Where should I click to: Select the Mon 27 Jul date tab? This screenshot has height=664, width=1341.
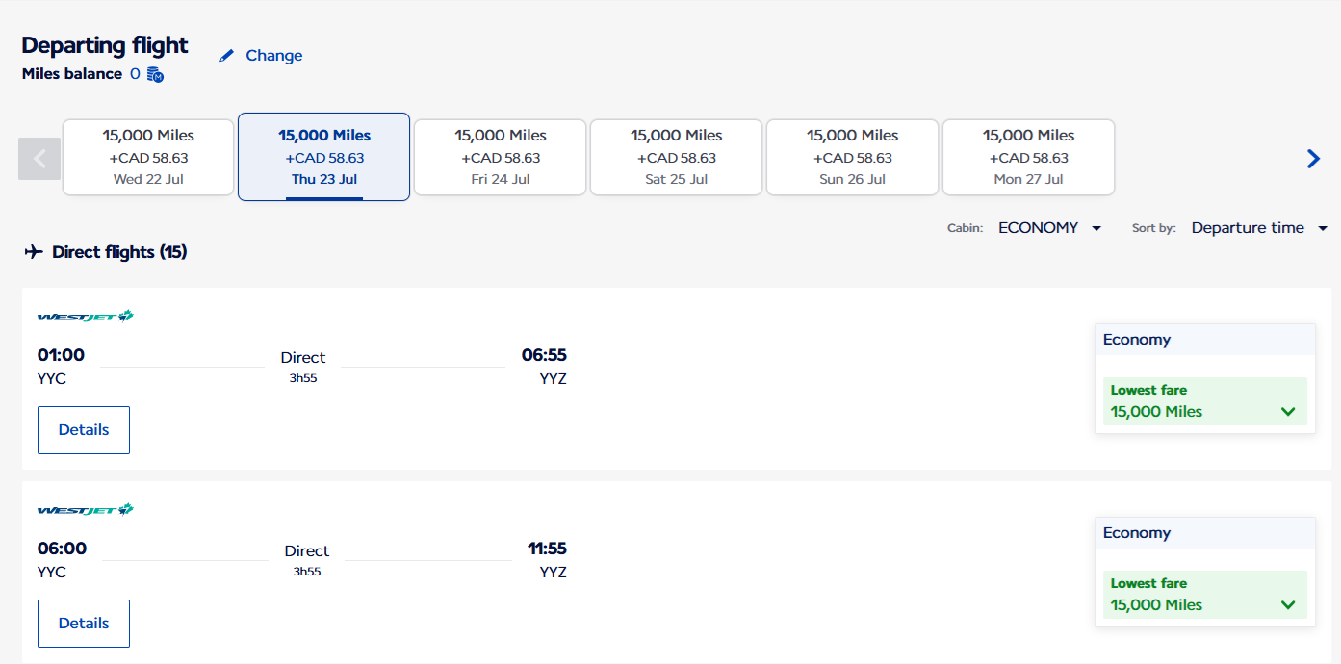[1029, 157]
